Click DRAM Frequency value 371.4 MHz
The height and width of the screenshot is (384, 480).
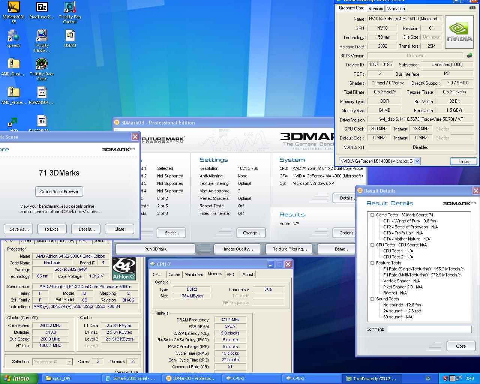click(230, 320)
